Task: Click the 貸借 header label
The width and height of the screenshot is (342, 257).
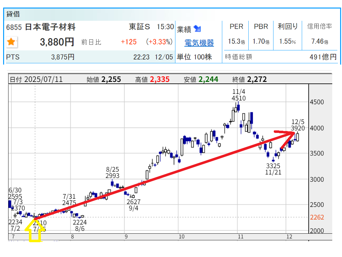Action: (13, 14)
